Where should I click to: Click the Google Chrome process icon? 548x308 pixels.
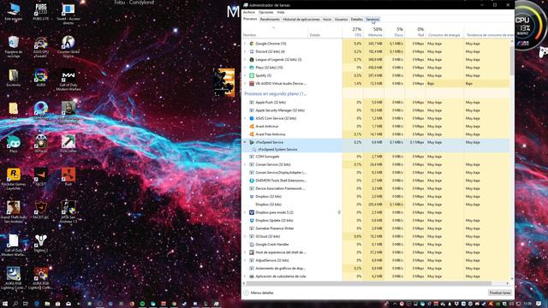[x=251, y=44]
